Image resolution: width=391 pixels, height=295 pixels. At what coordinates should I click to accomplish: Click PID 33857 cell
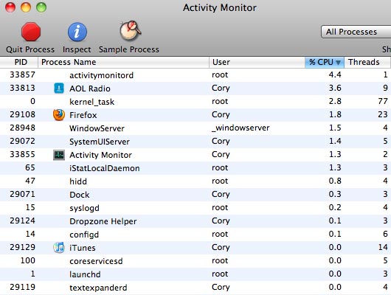(22, 74)
